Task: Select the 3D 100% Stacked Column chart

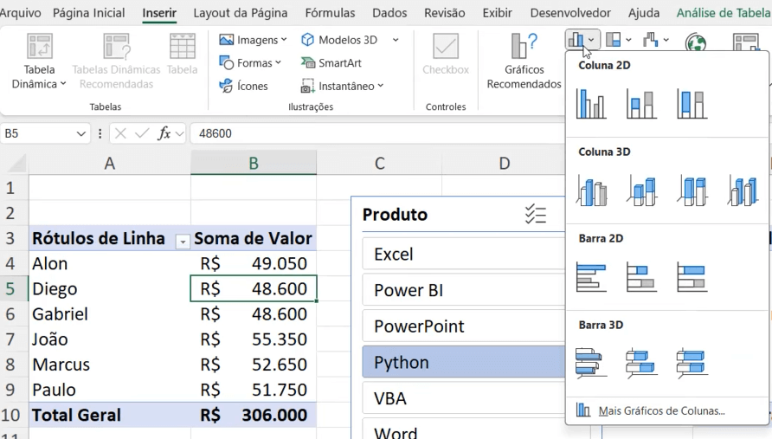Action: point(692,190)
